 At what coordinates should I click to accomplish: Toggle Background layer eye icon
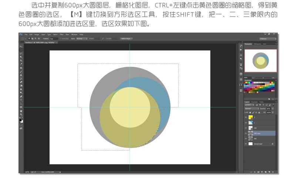click(246, 143)
